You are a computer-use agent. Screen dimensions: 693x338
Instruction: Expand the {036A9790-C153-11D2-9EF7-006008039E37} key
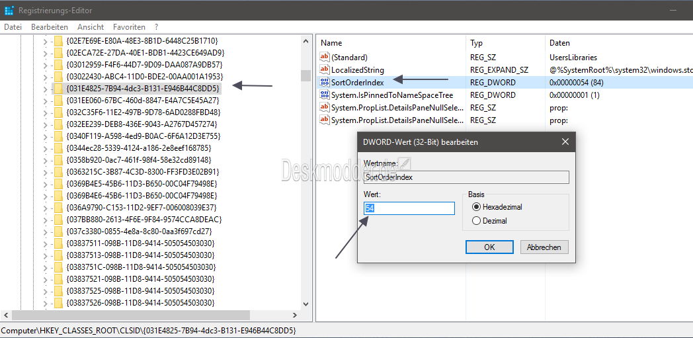45,208
